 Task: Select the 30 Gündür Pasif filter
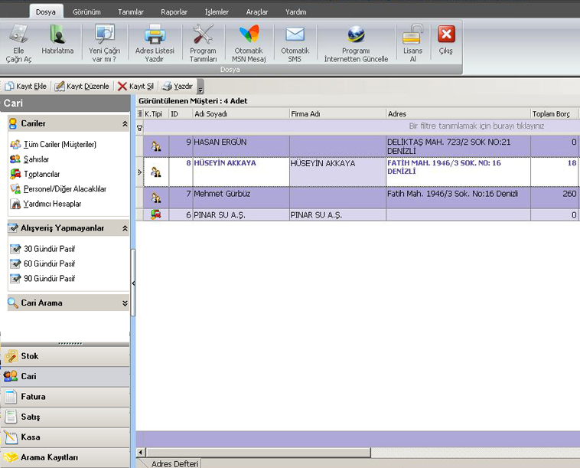coord(49,249)
